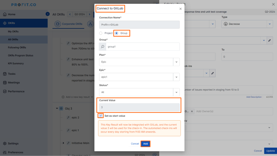Open the Type dropdown showing Decrease
Viewport: 277px width, 156px height.
(x=247, y=24)
